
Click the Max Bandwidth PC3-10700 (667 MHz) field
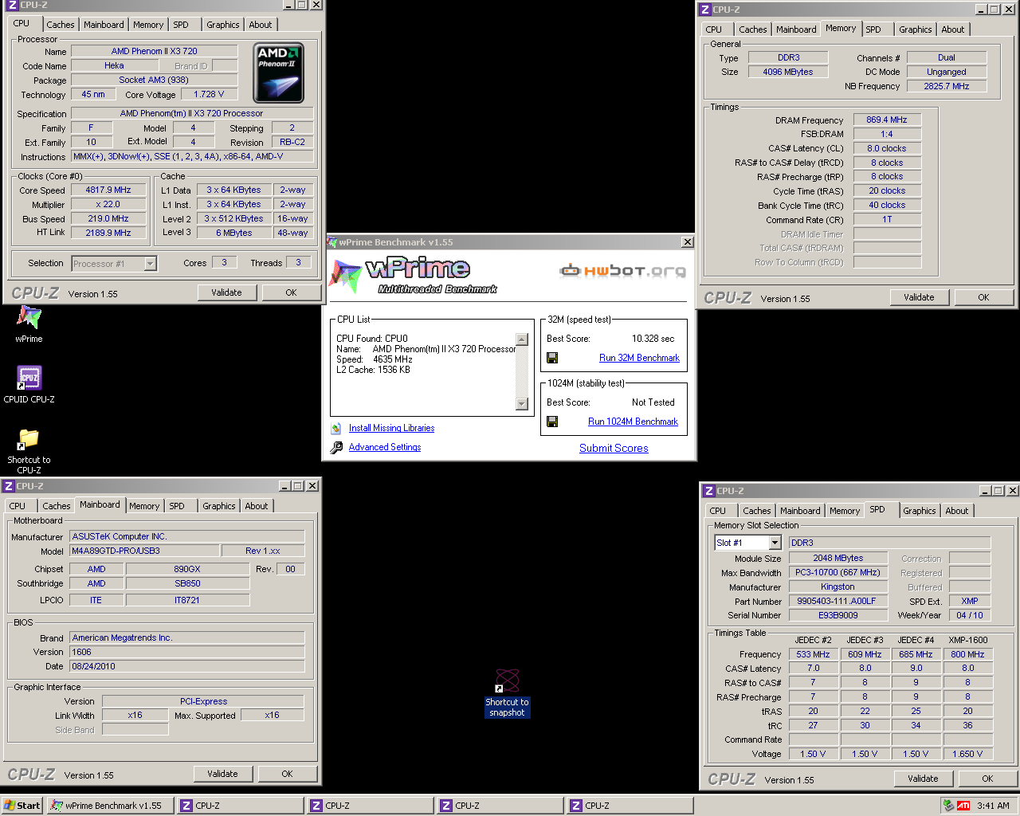pos(838,572)
